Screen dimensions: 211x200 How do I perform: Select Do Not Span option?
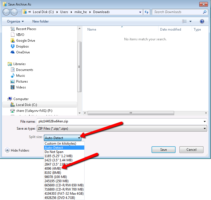tap(54, 152)
